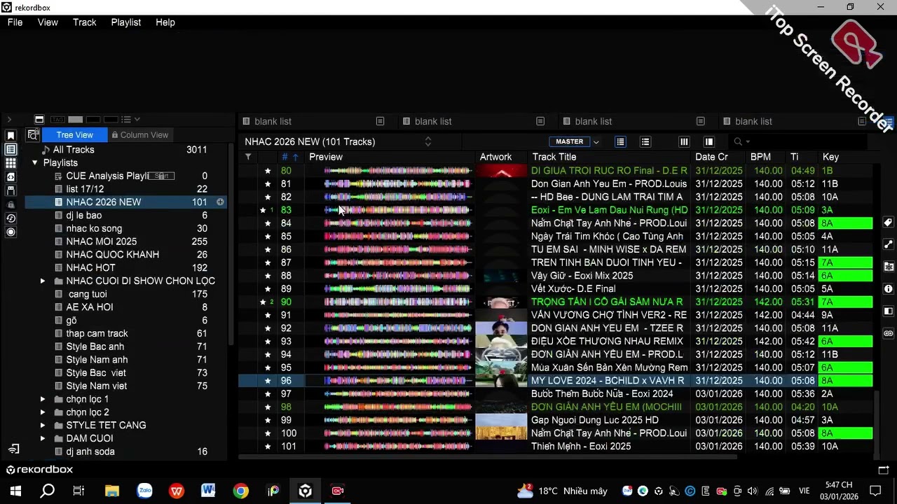Click the search magnifier icon in track list
This screenshot has width=897, height=504.
pos(738,141)
